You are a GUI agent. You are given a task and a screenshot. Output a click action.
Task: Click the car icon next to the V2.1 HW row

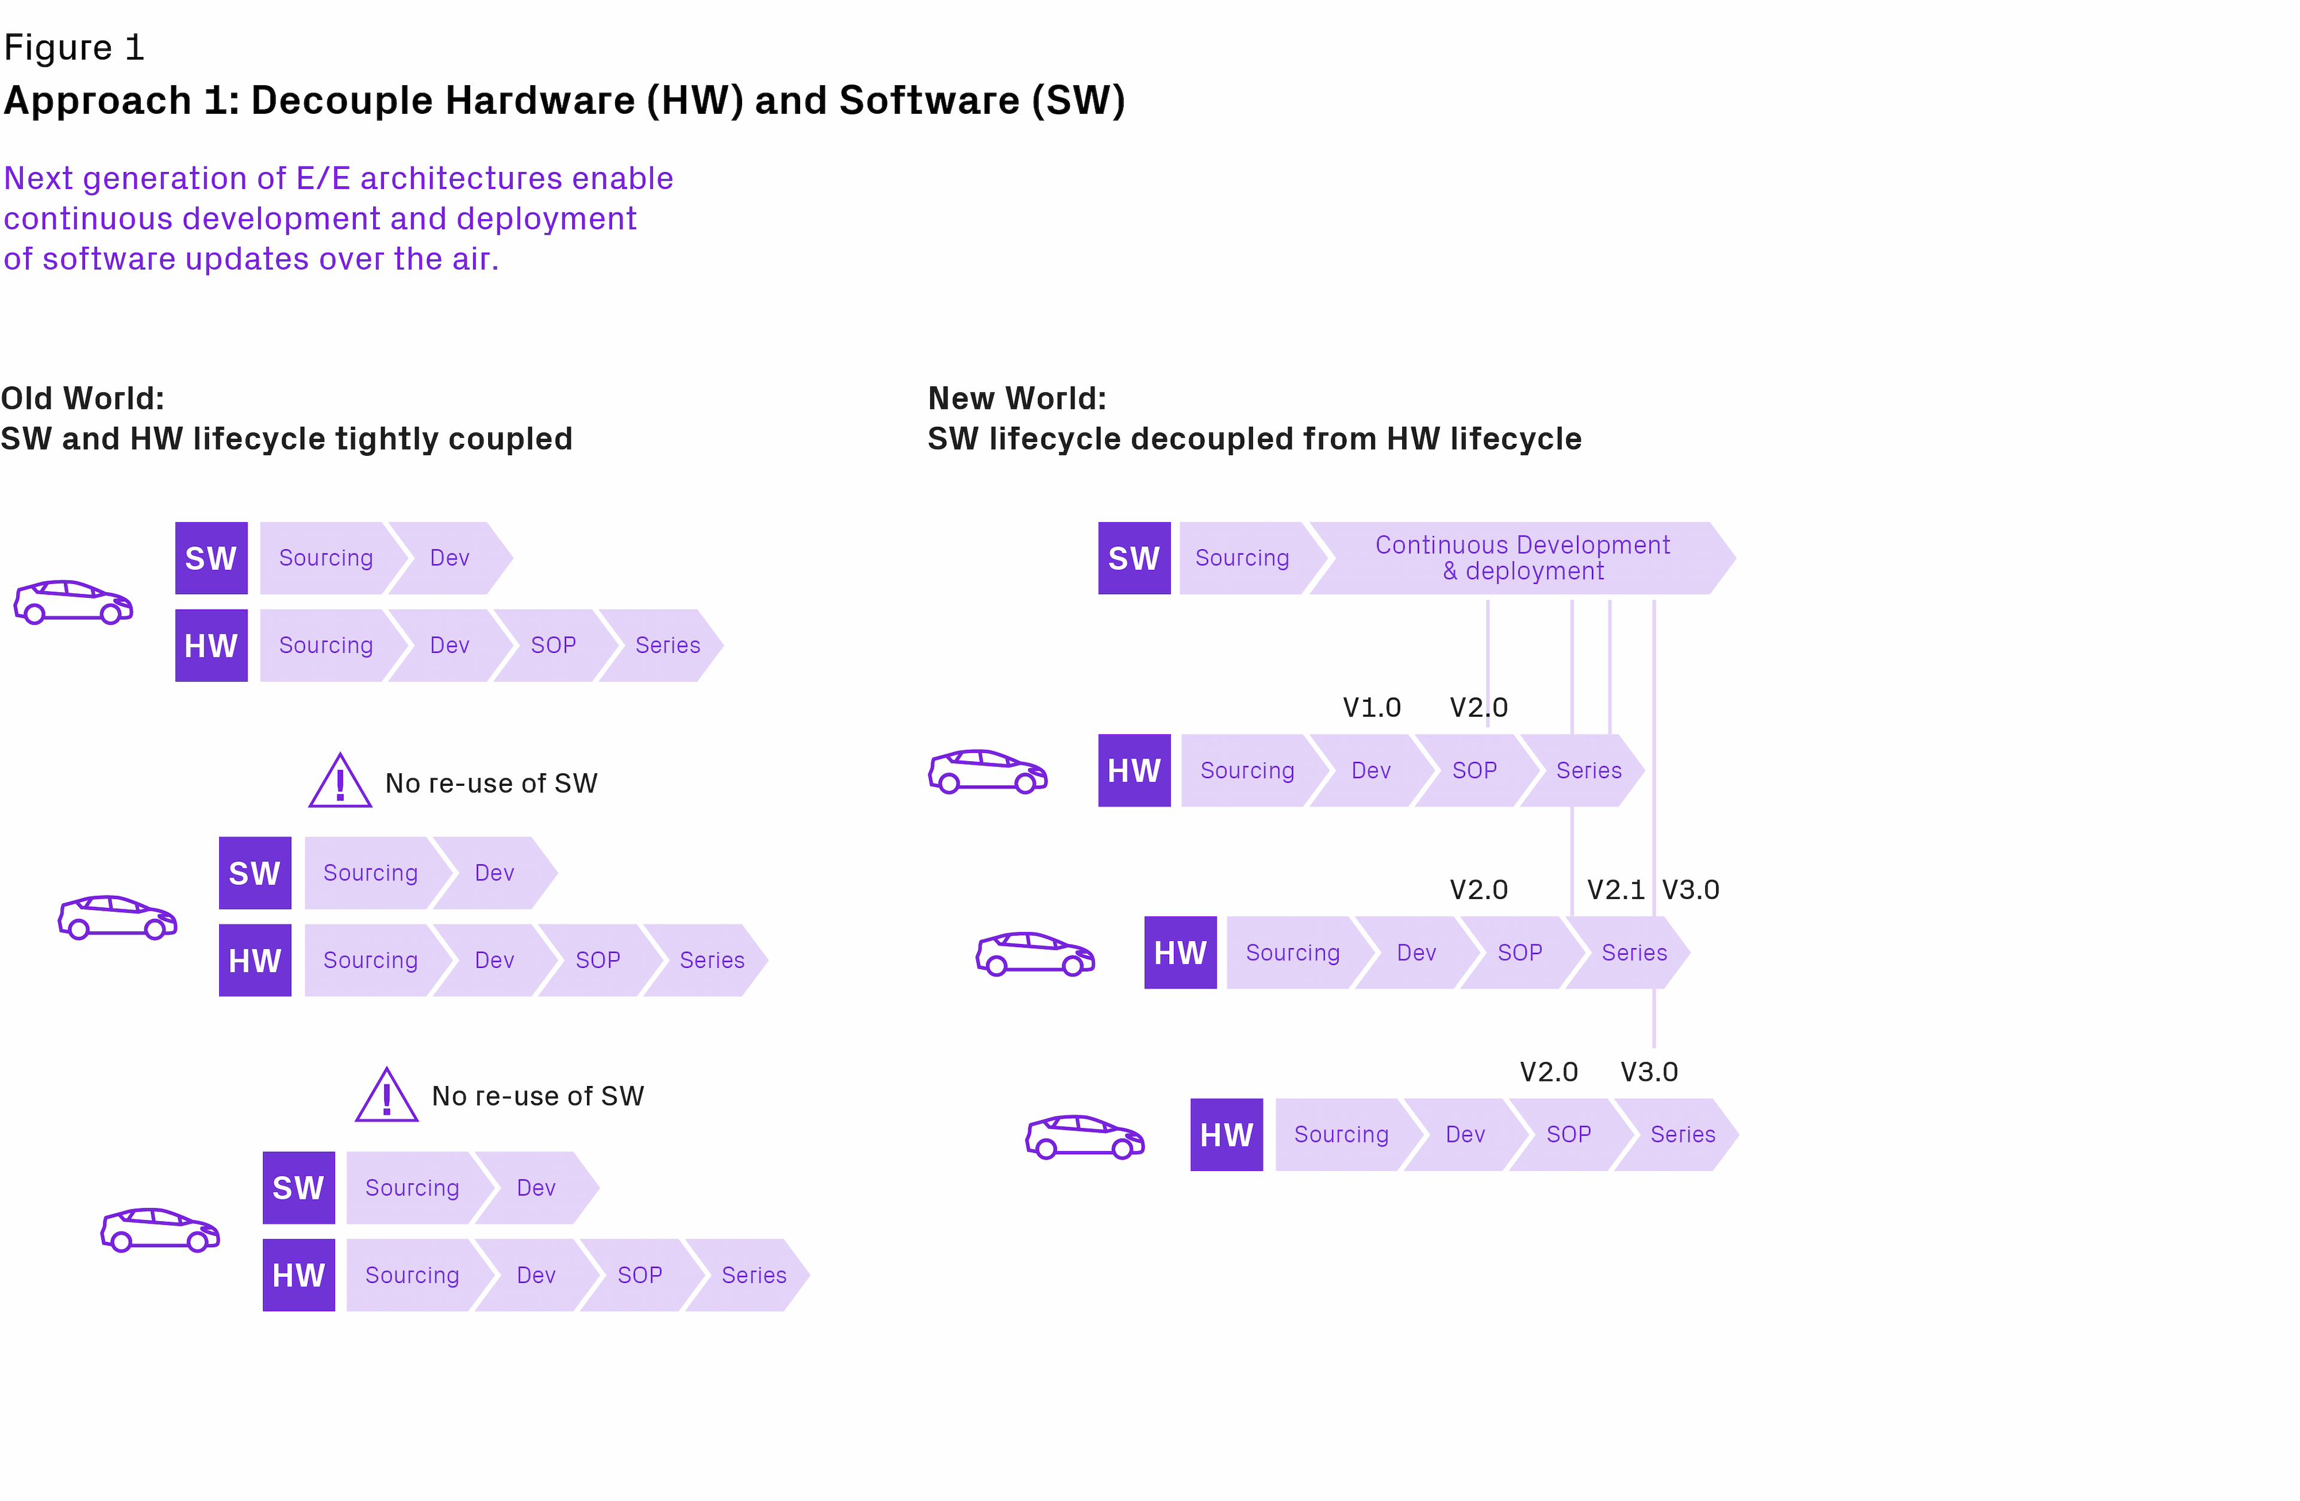(x=1035, y=954)
